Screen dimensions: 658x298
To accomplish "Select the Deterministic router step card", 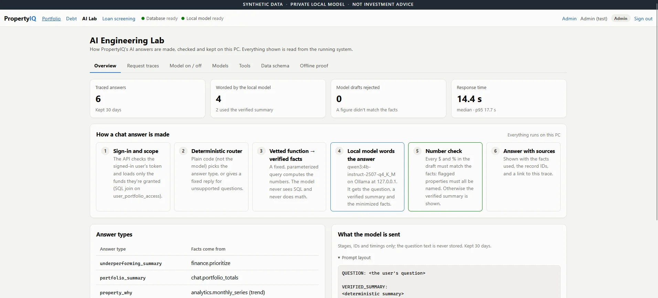I will point(211,177).
